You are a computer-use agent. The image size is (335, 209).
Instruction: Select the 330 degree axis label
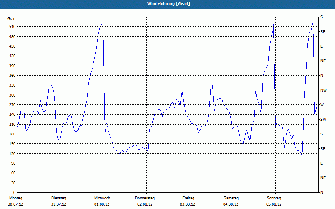tap(13, 85)
